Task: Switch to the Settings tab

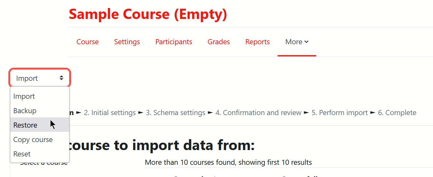Action: (x=127, y=42)
